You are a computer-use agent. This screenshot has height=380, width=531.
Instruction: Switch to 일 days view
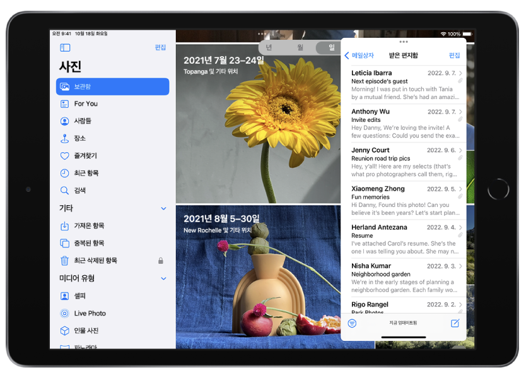click(x=330, y=47)
